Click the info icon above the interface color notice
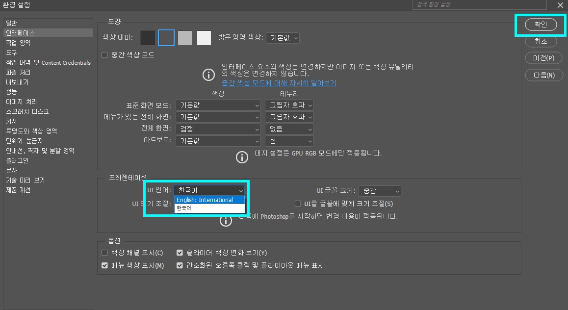The image size is (568, 310). coord(208,75)
